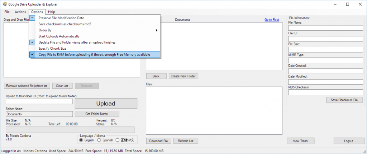Click the Download File button
Image resolution: width=367 pixels, height=154 pixels.
(x=159, y=141)
